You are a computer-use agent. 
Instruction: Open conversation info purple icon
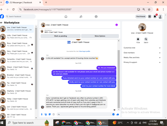(x=117, y=25)
